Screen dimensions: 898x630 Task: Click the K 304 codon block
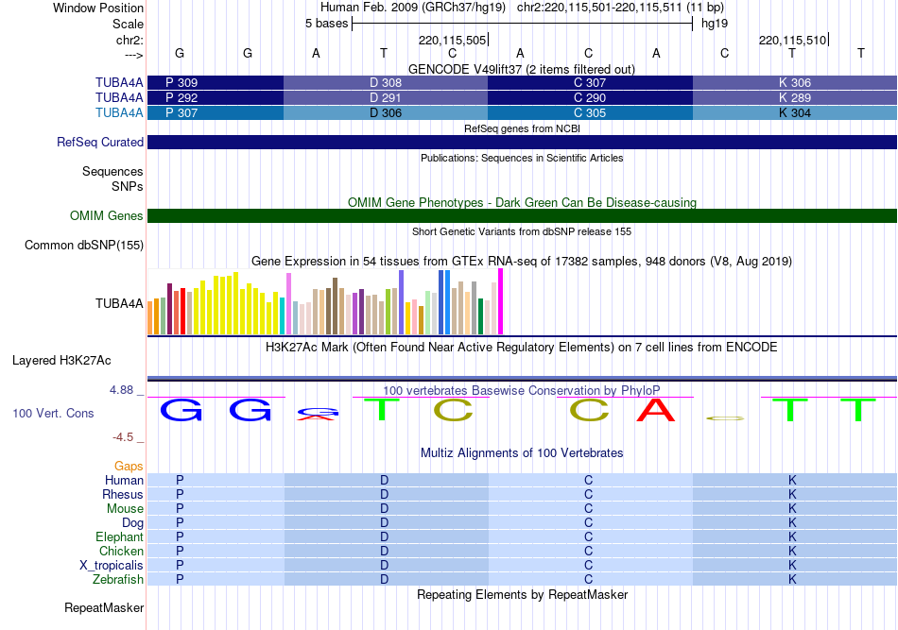coord(795,112)
